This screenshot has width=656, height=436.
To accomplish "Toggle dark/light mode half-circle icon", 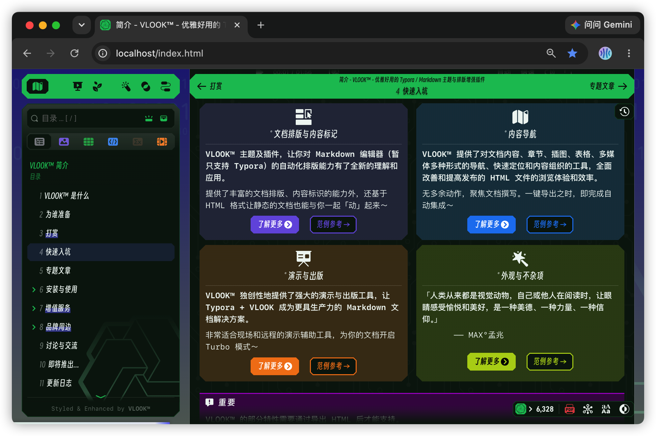I will pos(624,409).
